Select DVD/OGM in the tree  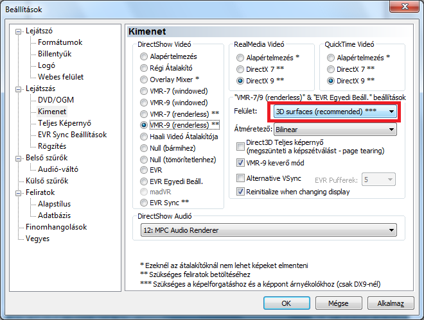[x=56, y=100]
